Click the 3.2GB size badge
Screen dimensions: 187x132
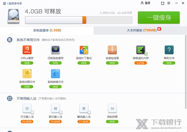point(141,63)
